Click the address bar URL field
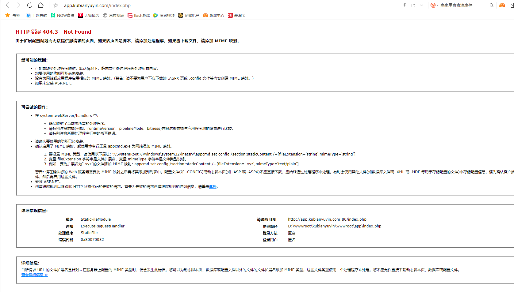This screenshot has height=292, width=514. click(215, 6)
